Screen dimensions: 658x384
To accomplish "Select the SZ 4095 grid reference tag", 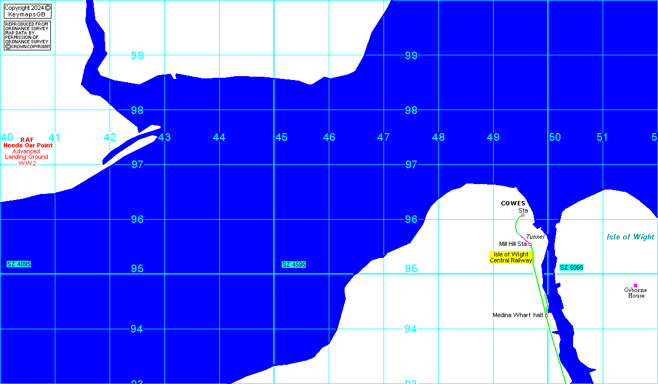I will coord(19,264).
